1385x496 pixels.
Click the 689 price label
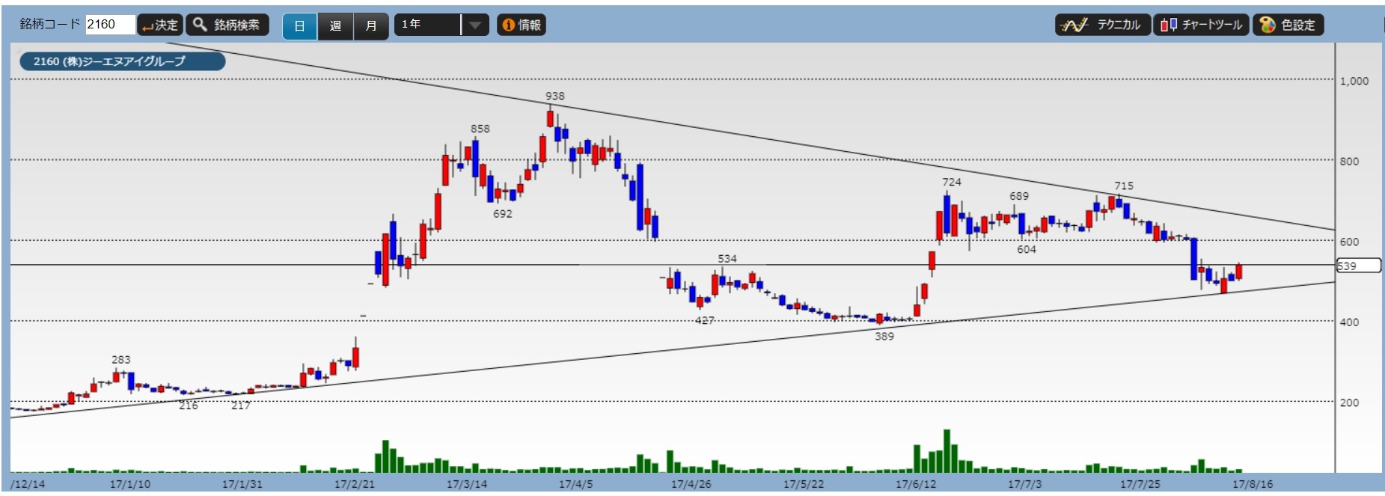point(1019,196)
